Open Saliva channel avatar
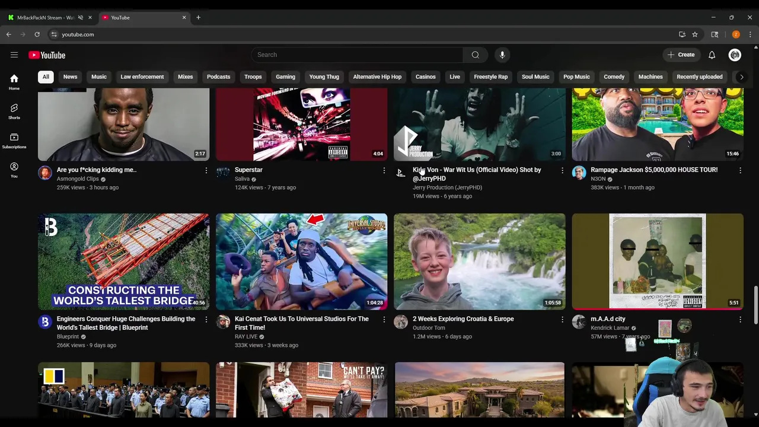This screenshot has width=759, height=427. point(223,173)
